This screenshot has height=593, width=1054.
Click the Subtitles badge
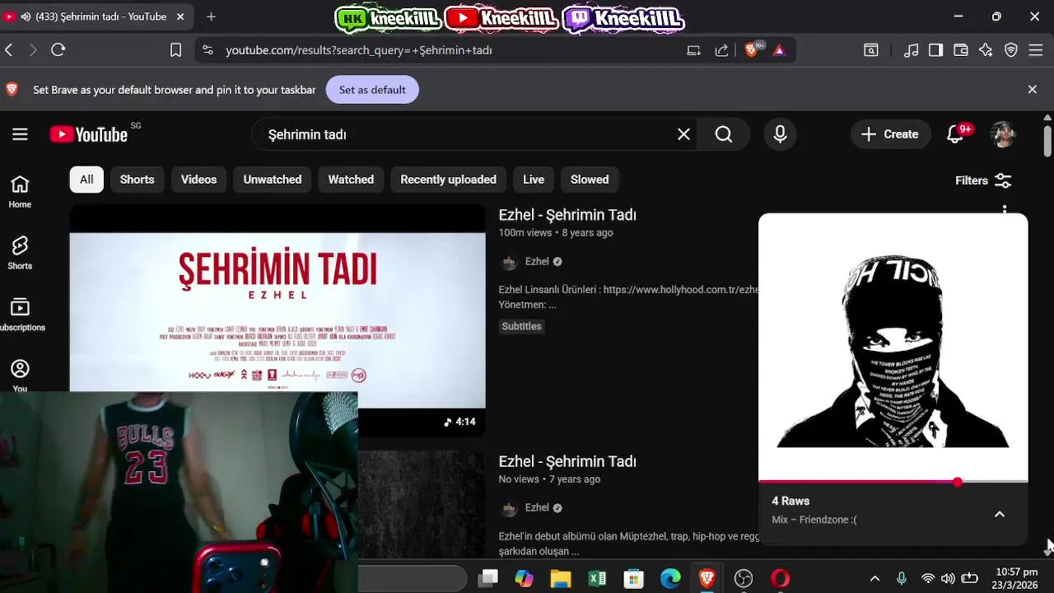coord(521,326)
